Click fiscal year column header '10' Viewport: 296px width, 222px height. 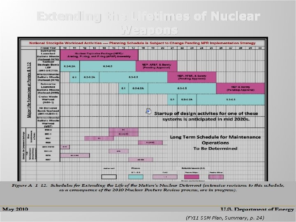pyautogui.click(x=65, y=48)
